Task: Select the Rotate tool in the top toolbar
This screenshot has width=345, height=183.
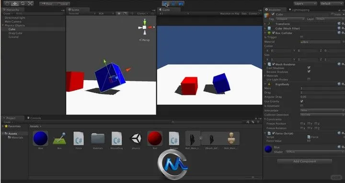Action: click(23, 3)
